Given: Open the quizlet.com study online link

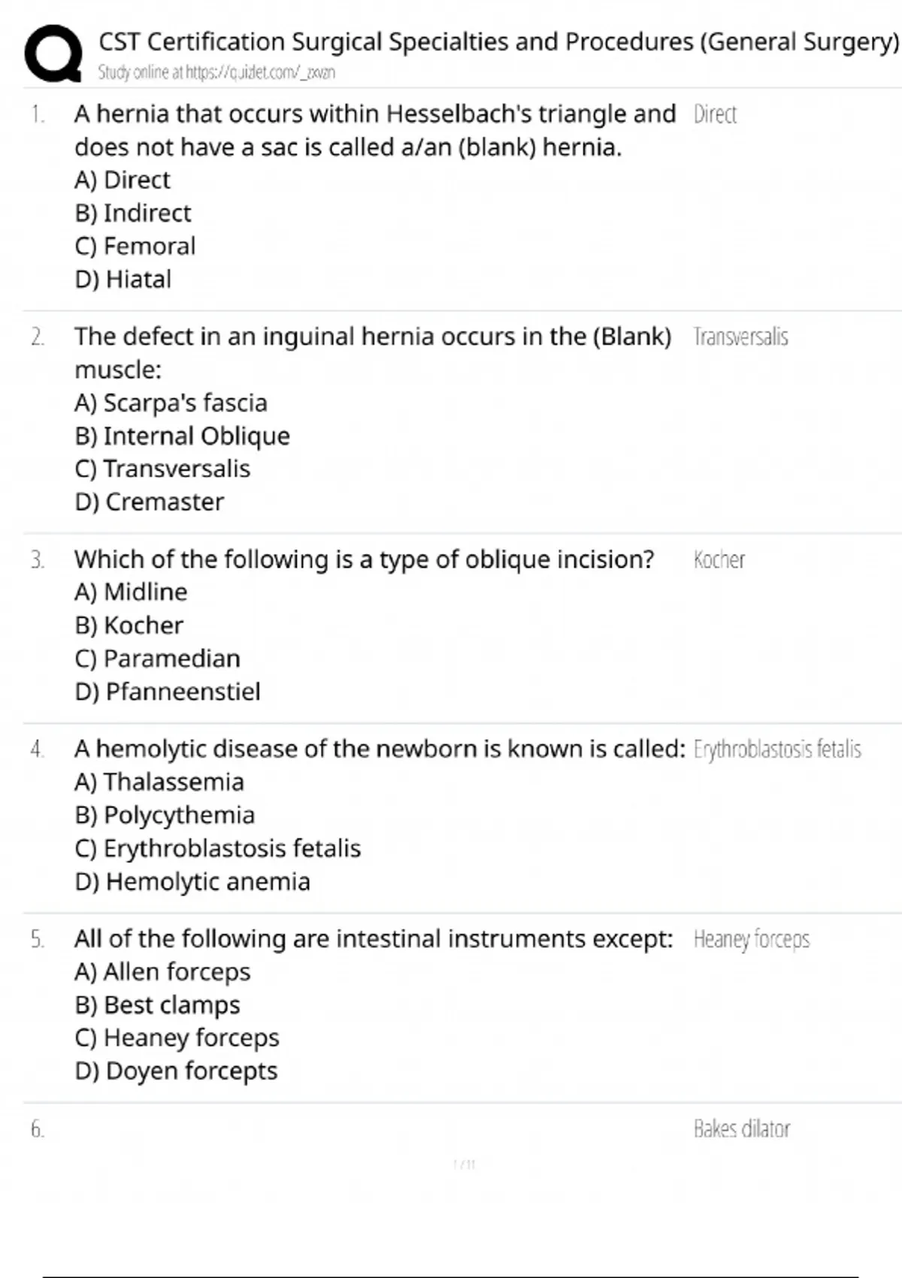Looking at the screenshot, I should (216, 72).
